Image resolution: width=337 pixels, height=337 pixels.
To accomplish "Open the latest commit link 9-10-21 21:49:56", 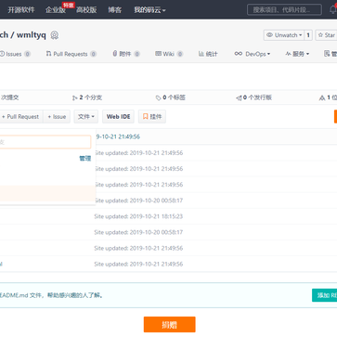I will (x=118, y=136).
